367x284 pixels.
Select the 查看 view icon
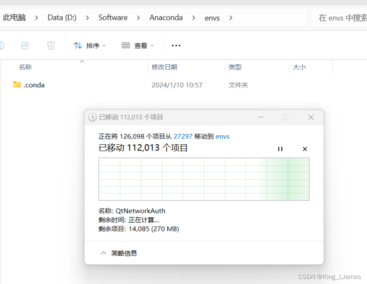[x=126, y=45]
